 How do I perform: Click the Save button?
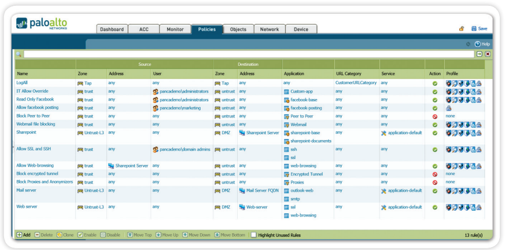(x=479, y=29)
